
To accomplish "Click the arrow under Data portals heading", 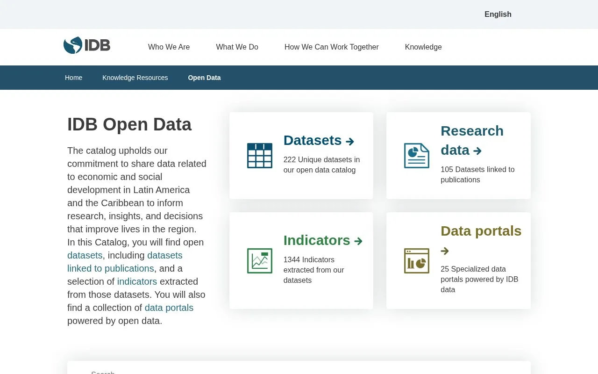I will (x=445, y=251).
